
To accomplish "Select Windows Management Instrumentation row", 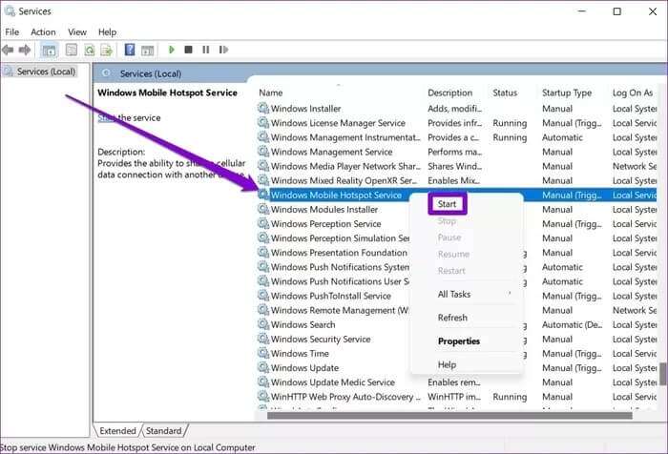I will (x=457, y=137).
